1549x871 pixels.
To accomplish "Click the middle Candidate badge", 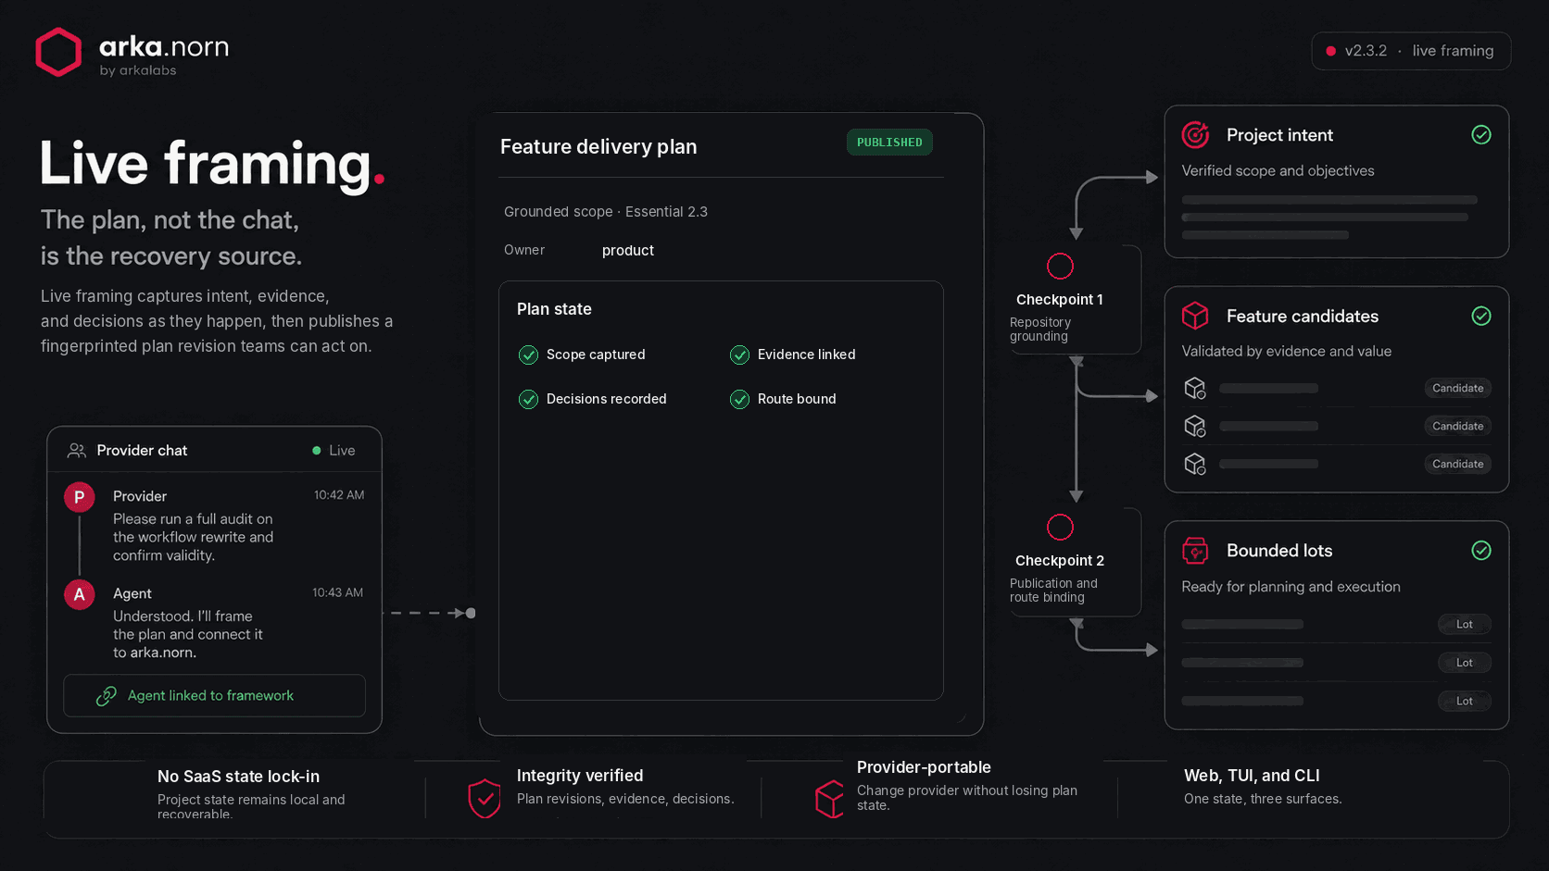I will [x=1457, y=426].
